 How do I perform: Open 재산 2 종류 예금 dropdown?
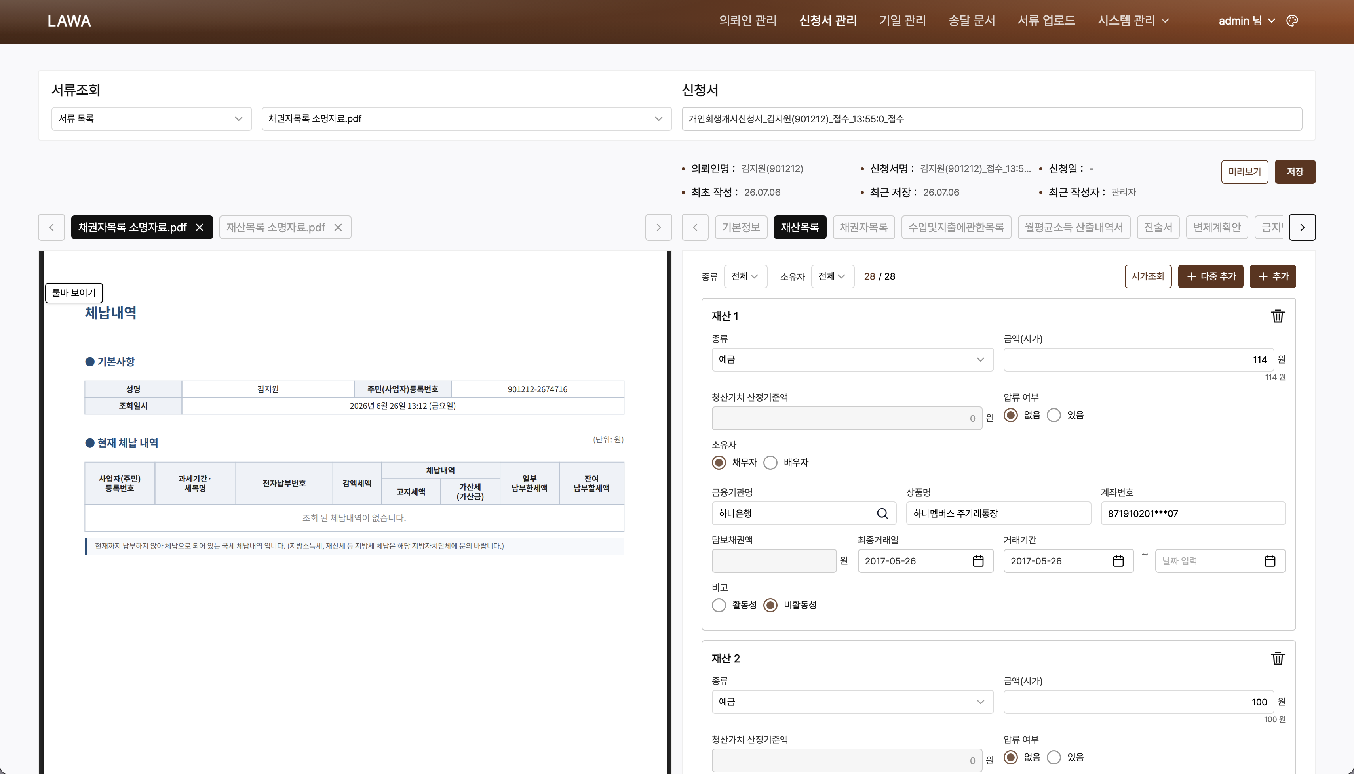pyautogui.click(x=852, y=702)
